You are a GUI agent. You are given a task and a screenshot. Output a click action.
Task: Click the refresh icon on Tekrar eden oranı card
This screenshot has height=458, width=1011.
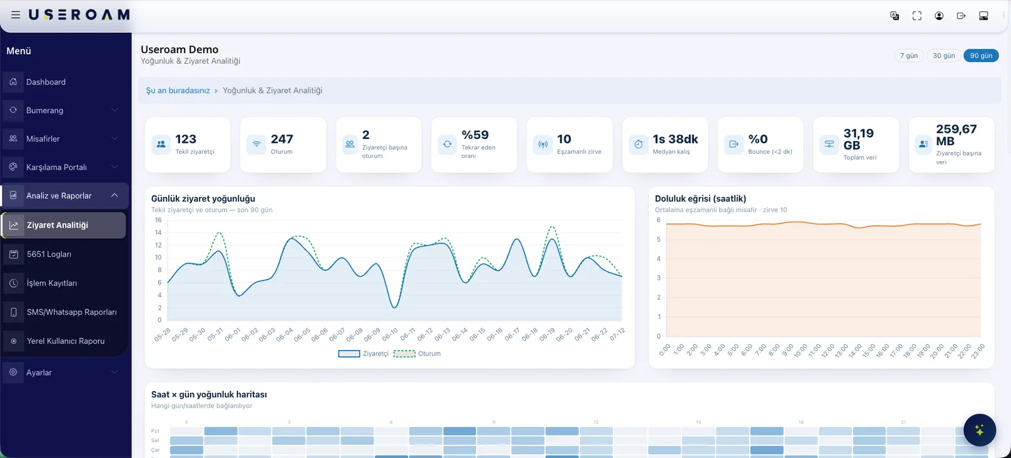click(x=447, y=144)
